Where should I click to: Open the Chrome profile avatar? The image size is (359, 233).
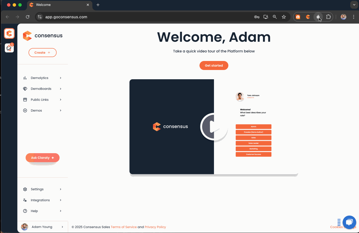344,17
